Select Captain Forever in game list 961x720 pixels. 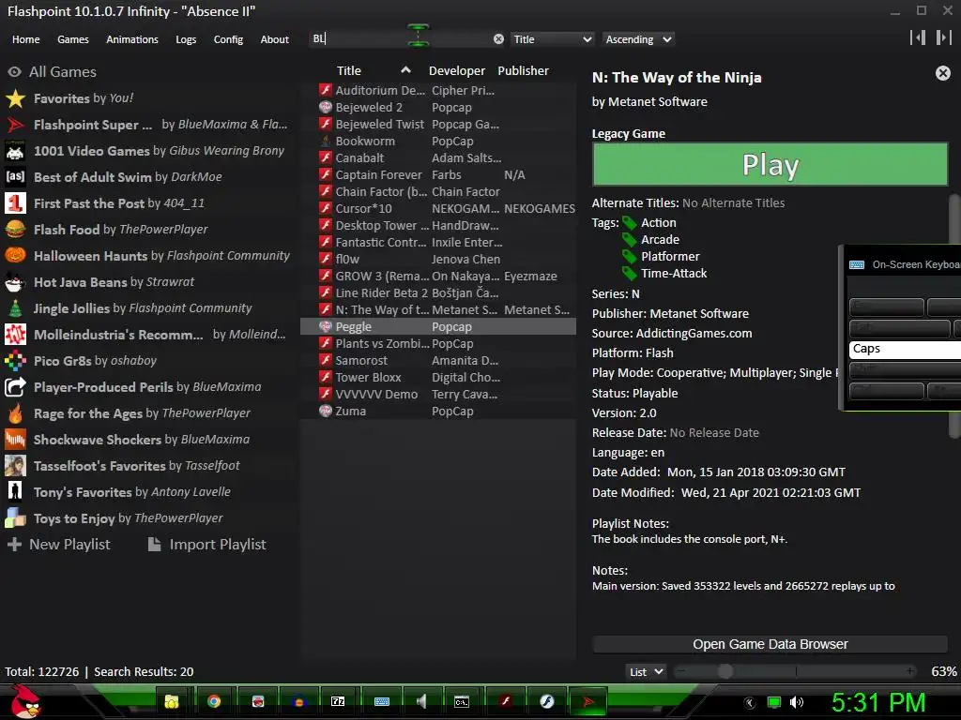pyautogui.click(x=438, y=174)
